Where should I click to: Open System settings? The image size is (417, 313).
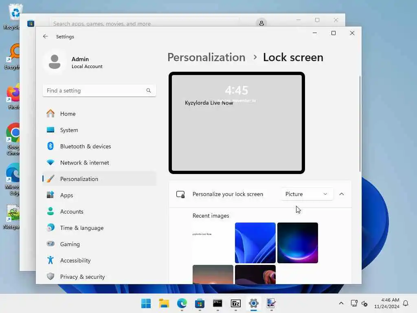tap(99, 130)
